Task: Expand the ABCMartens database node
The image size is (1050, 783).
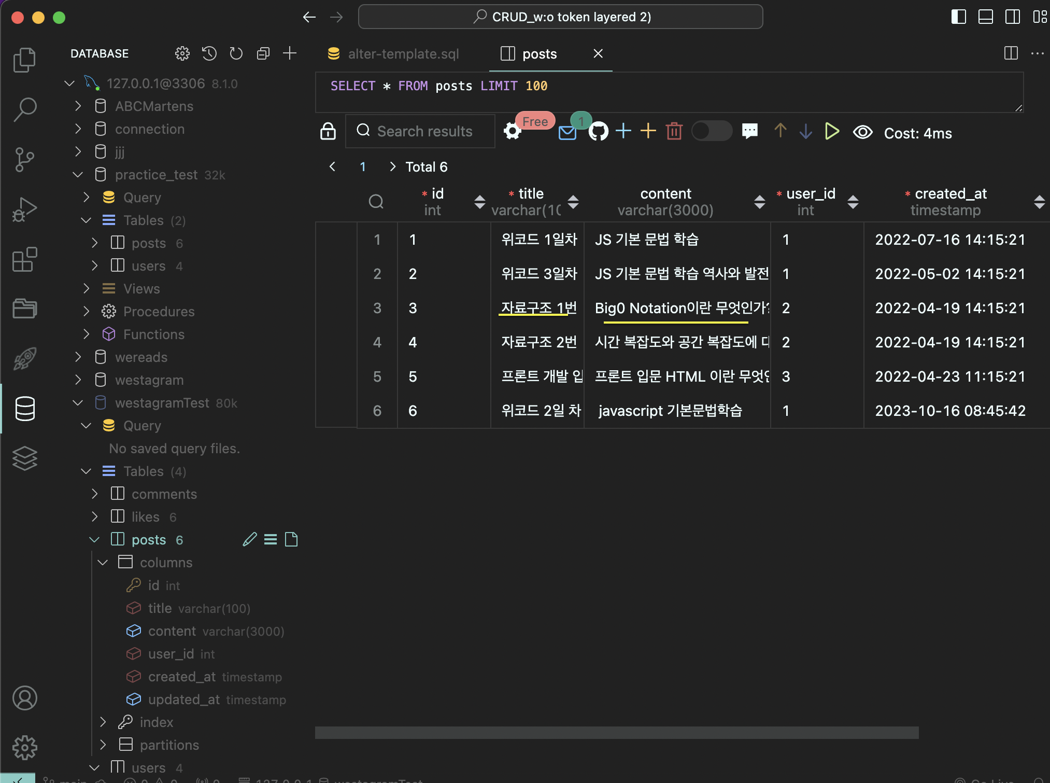Action: [78, 106]
